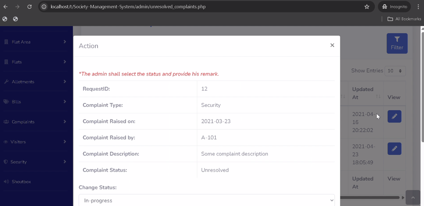Screen dimensions: 424x206
Task: Select the RequestID value 12
Action: [204, 89]
